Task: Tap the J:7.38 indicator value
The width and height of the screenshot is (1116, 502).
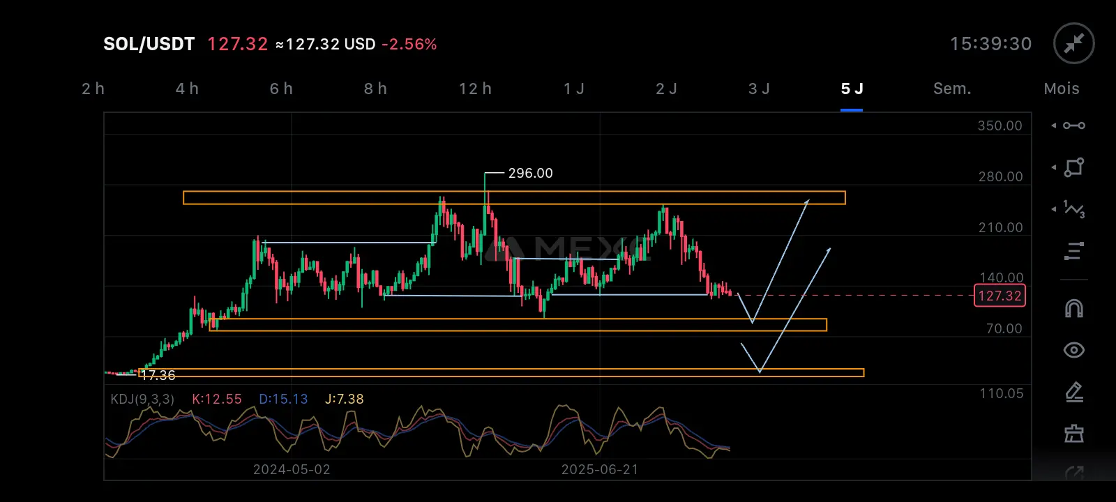Action: point(345,399)
